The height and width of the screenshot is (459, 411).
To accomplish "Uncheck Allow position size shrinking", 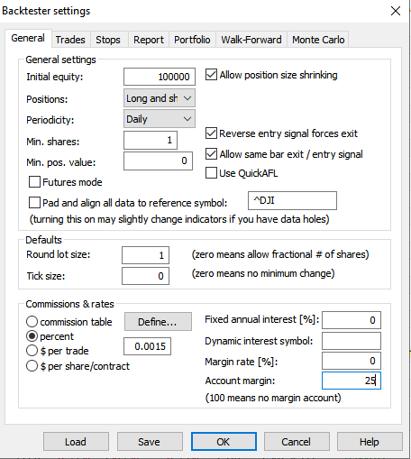I will click(x=211, y=75).
